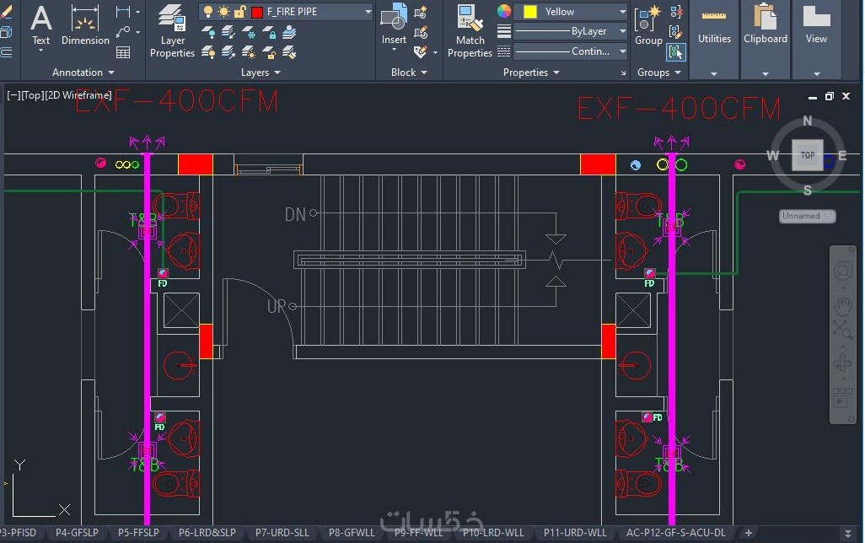The height and width of the screenshot is (543, 865).
Task: Select the Text annotation tool
Action: (x=40, y=26)
